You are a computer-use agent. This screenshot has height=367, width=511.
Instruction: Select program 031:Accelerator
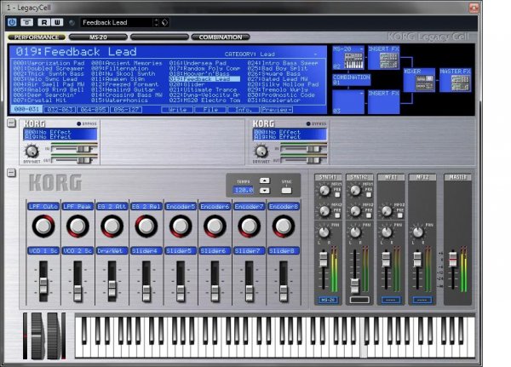[x=283, y=100]
